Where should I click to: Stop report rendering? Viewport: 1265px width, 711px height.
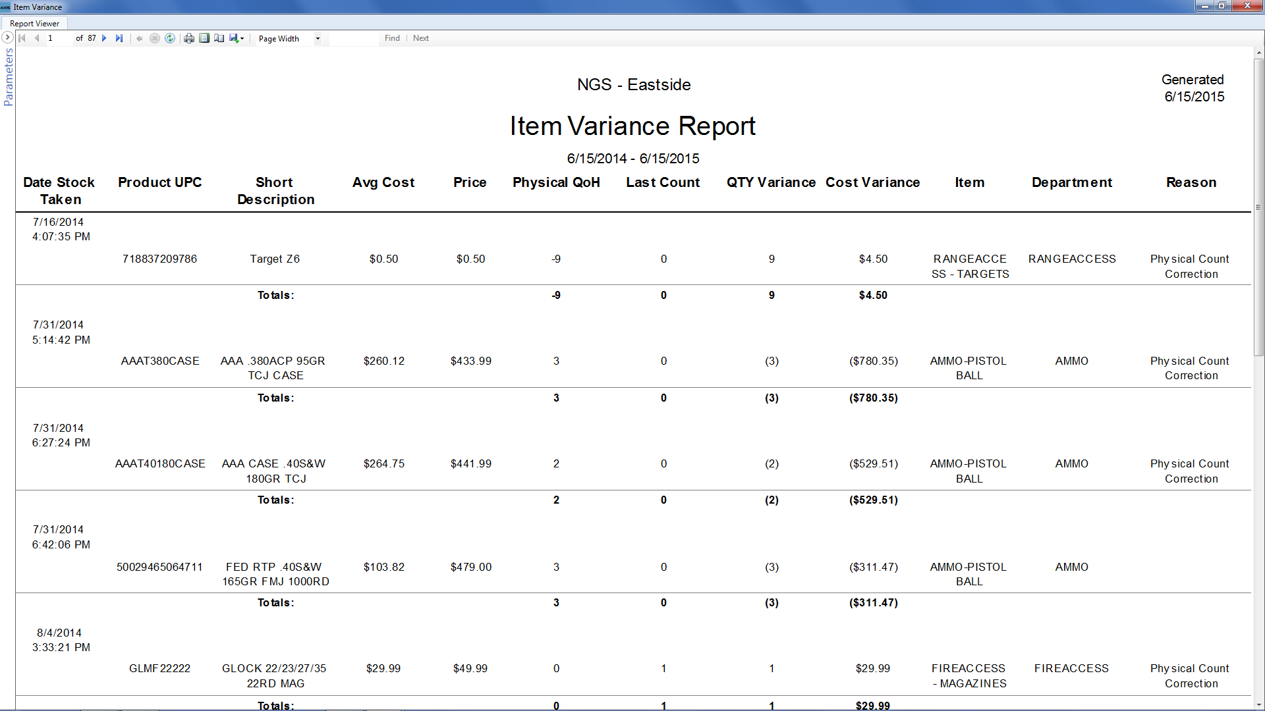pos(155,38)
